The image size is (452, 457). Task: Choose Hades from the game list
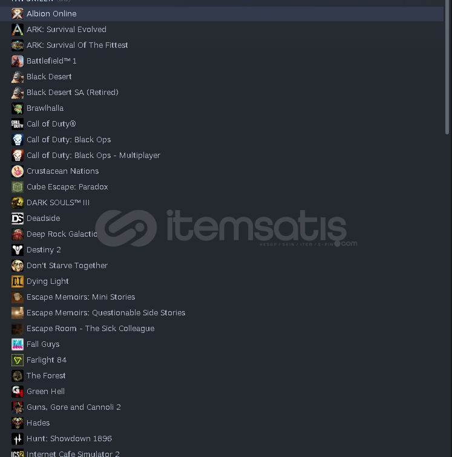pos(222,423)
